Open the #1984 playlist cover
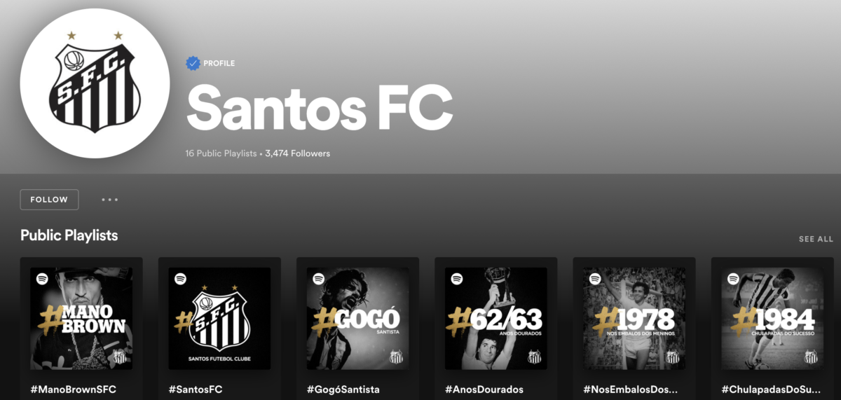Image resolution: width=841 pixels, height=400 pixels. 772,318
